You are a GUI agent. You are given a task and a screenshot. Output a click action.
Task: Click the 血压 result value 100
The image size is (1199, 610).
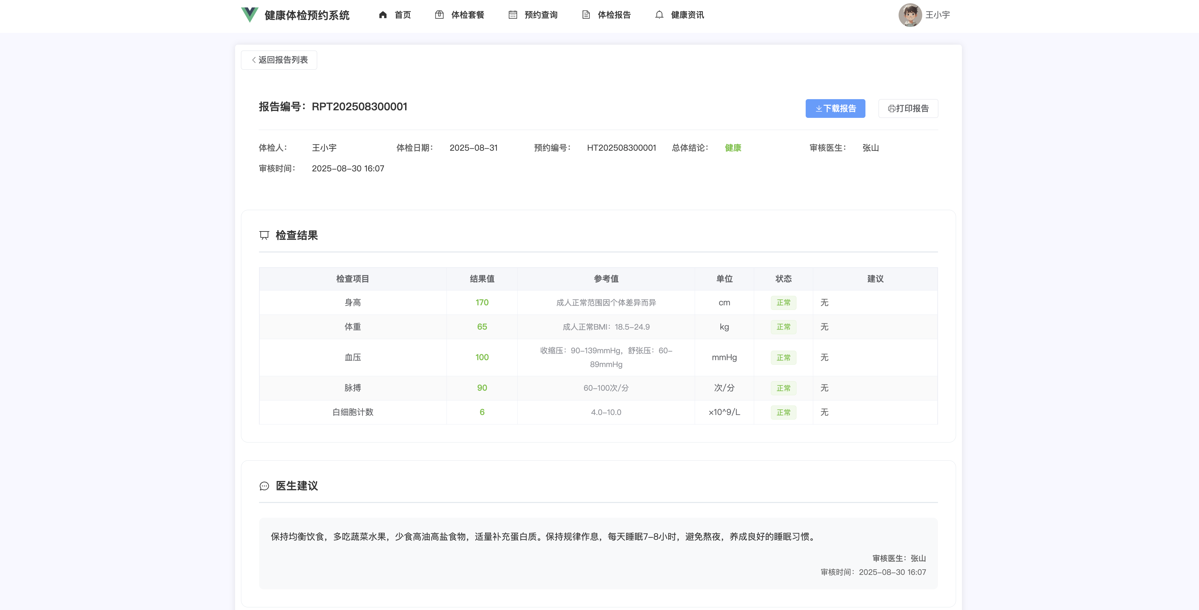[x=482, y=357]
